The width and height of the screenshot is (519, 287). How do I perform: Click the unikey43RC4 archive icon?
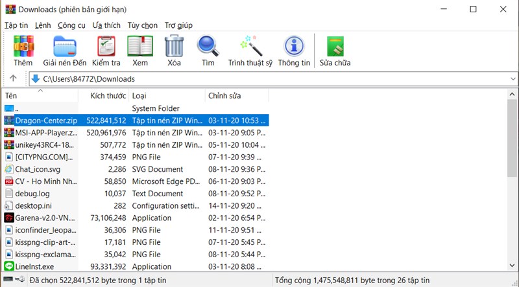coord(9,145)
